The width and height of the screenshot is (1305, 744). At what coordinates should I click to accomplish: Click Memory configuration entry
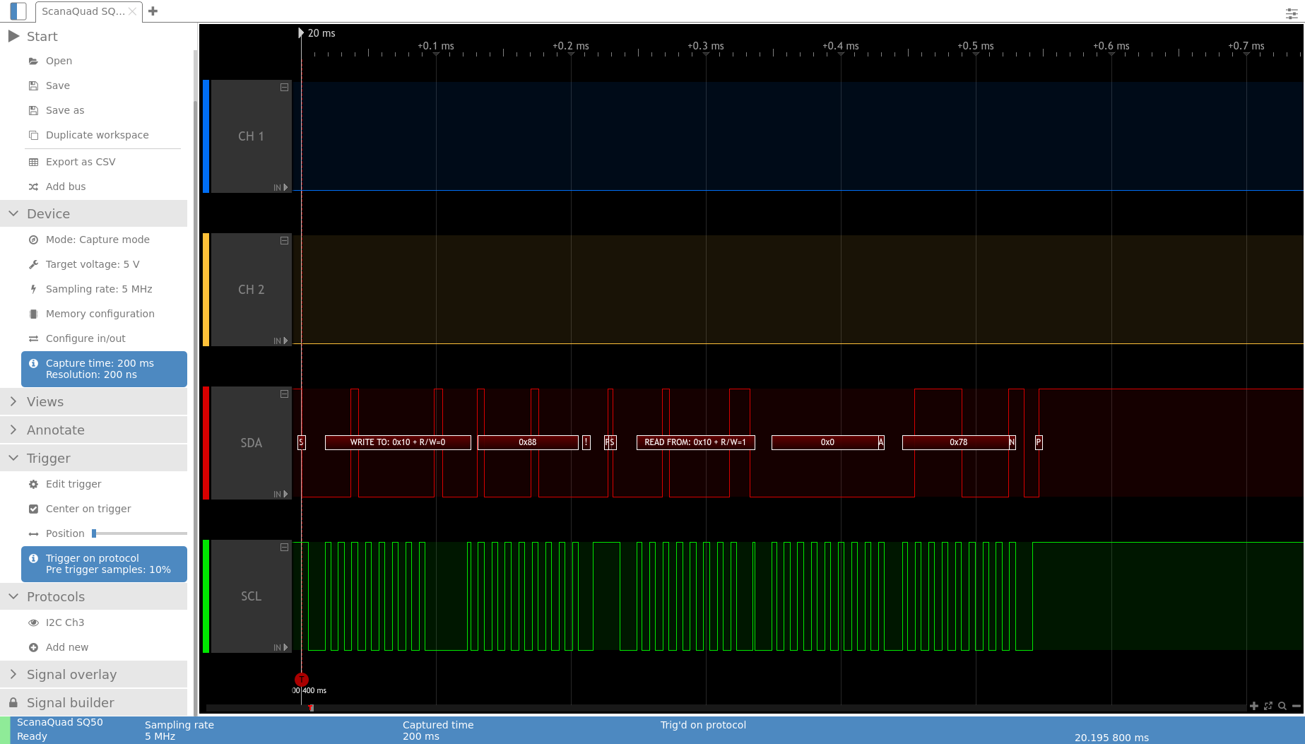(100, 314)
